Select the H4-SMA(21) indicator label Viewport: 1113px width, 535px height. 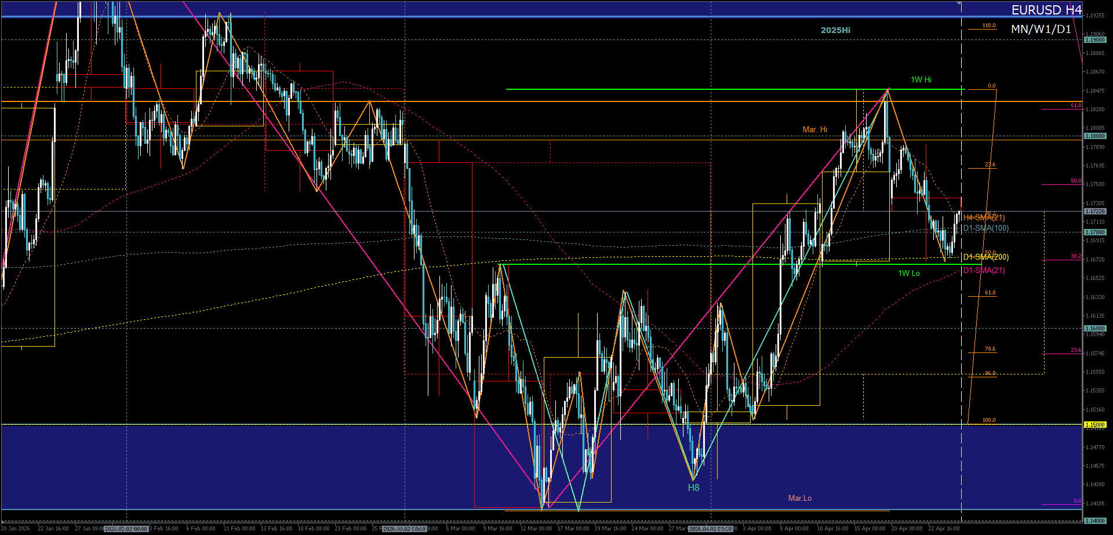[x=984, y=217]
